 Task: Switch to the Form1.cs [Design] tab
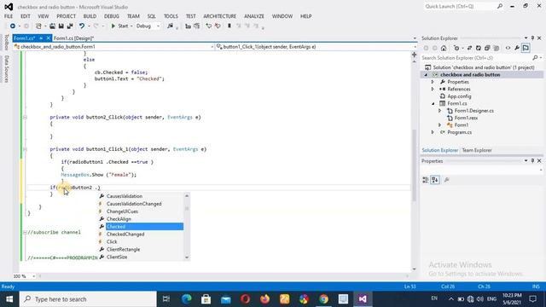click(x=74, y=38)
